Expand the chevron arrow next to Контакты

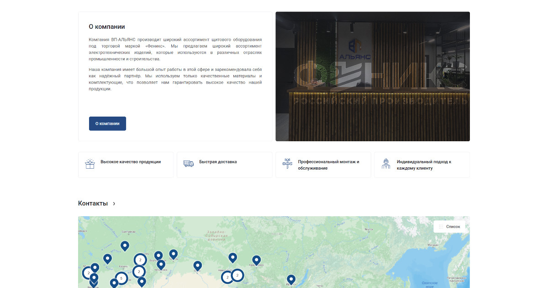pyautogui.click(x=114, y=203)
